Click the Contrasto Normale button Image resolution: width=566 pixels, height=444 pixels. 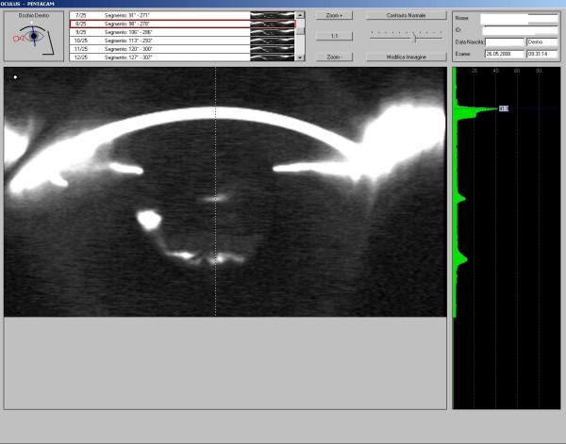click(406, 16)
